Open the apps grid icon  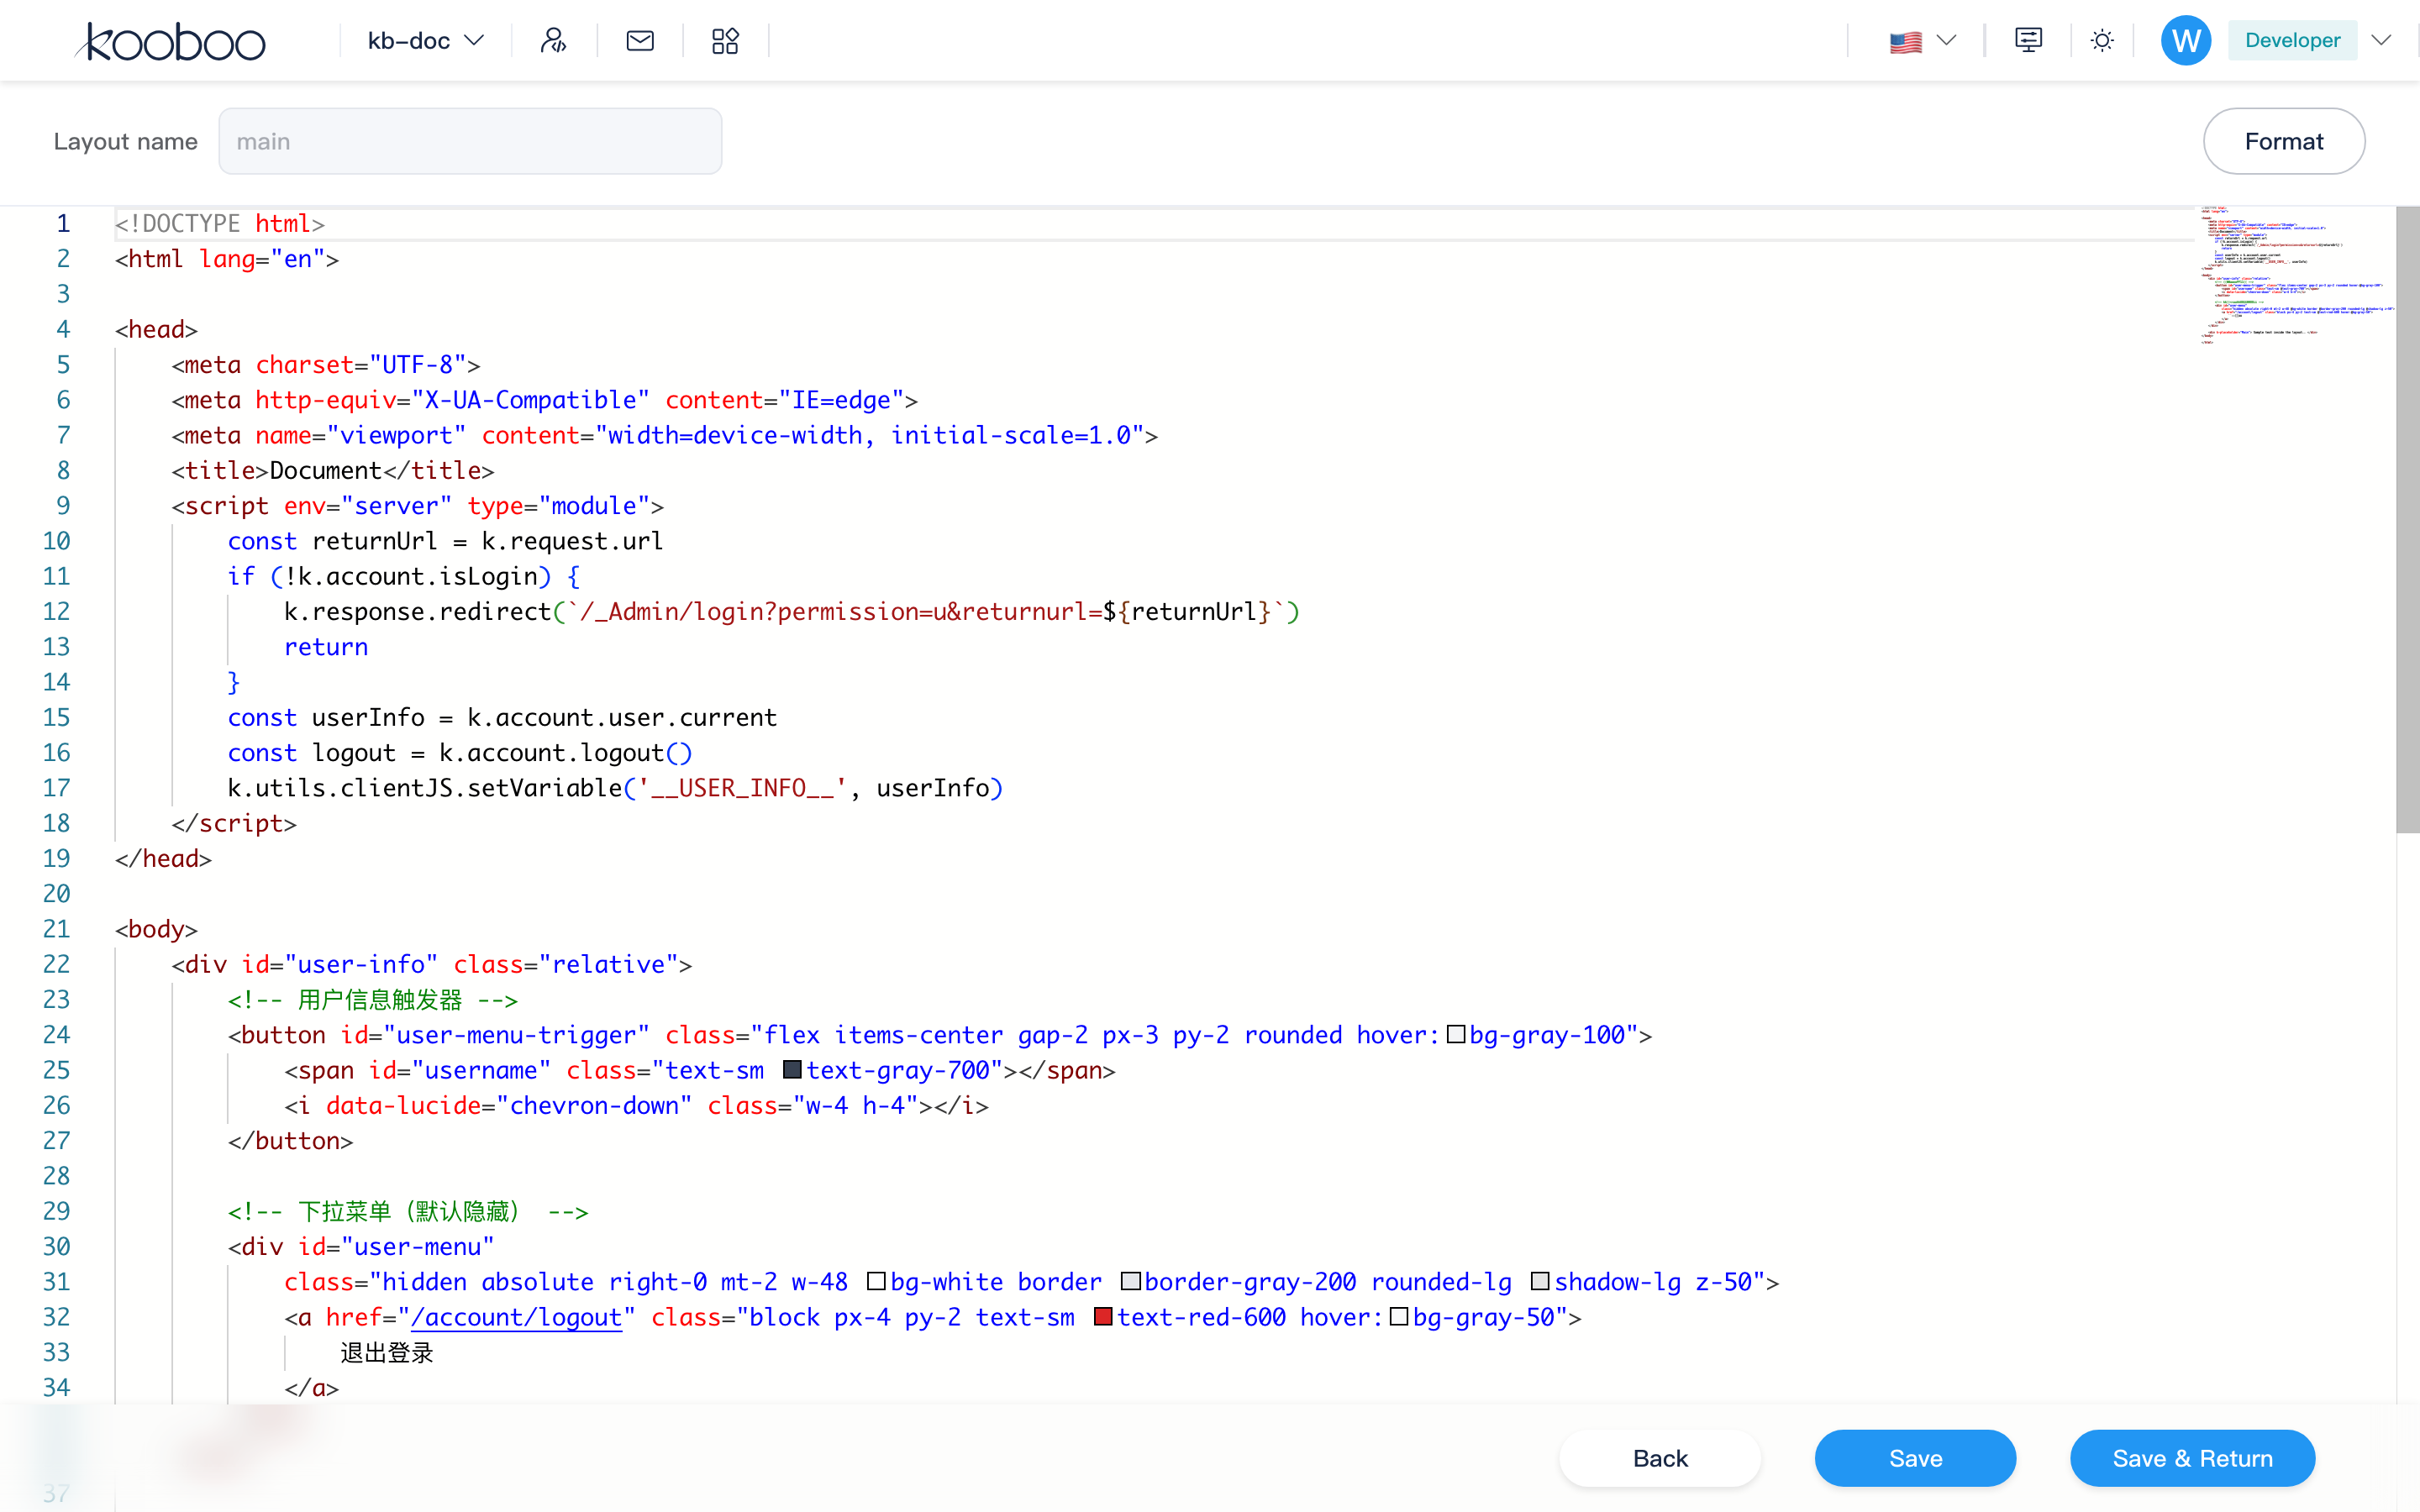(x=725, y=41)
